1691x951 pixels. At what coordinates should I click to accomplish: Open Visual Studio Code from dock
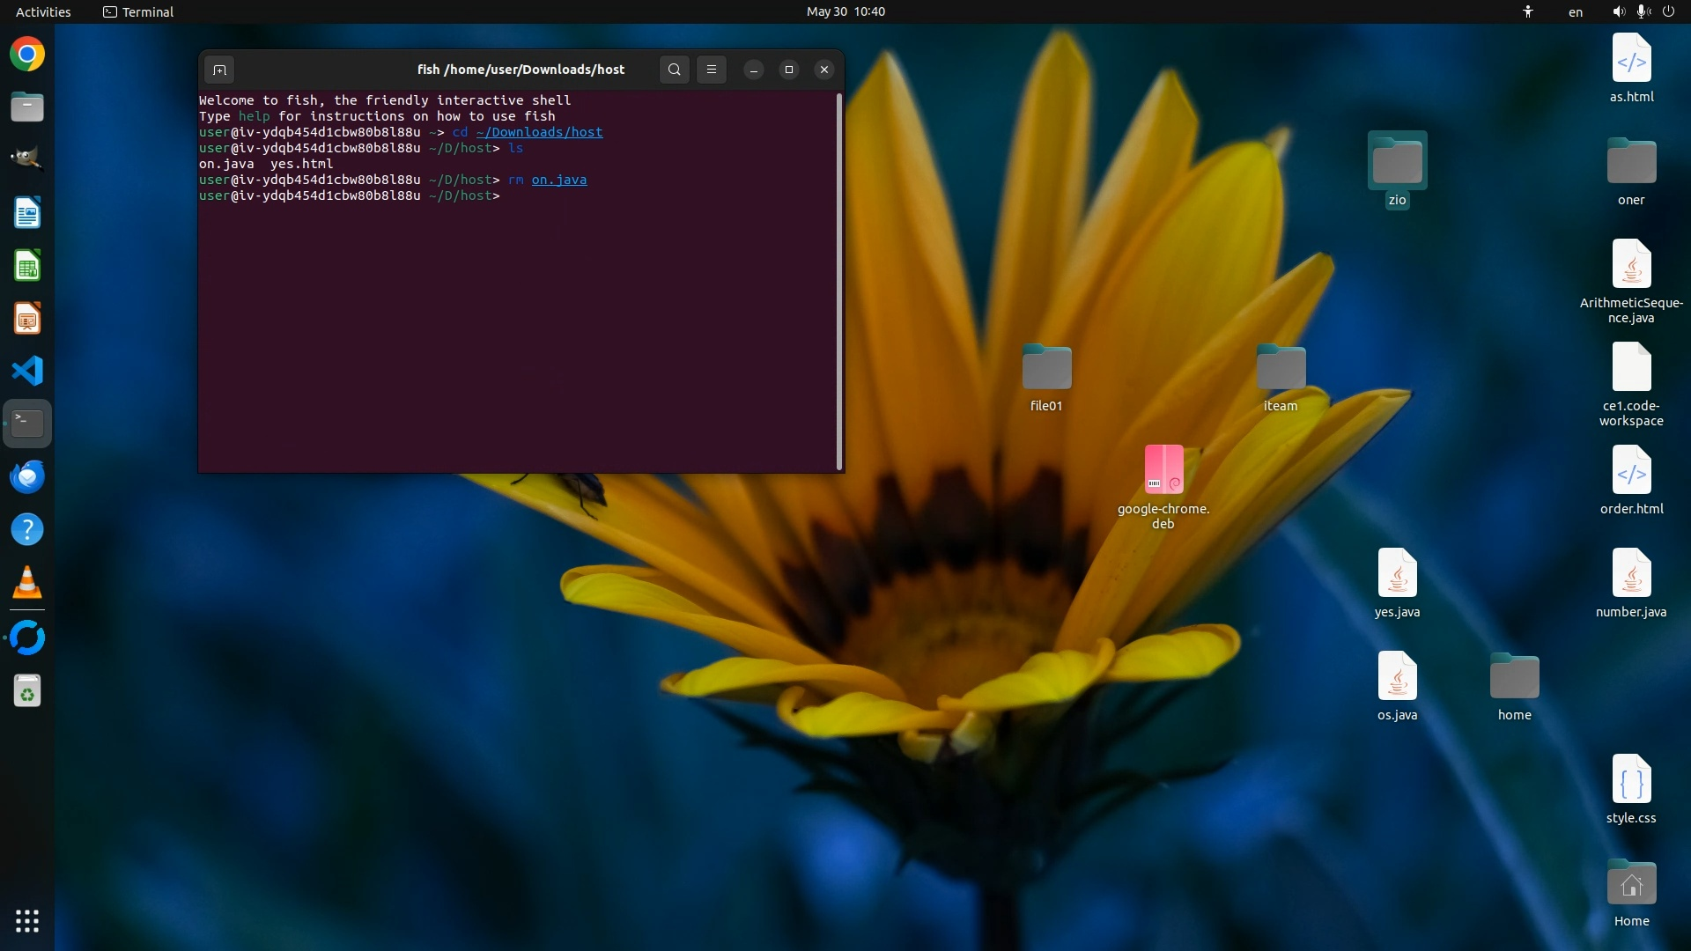pyautogui.click(x=27, y=371)
